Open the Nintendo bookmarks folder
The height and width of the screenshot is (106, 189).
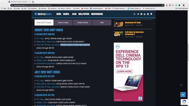(43, 9)
